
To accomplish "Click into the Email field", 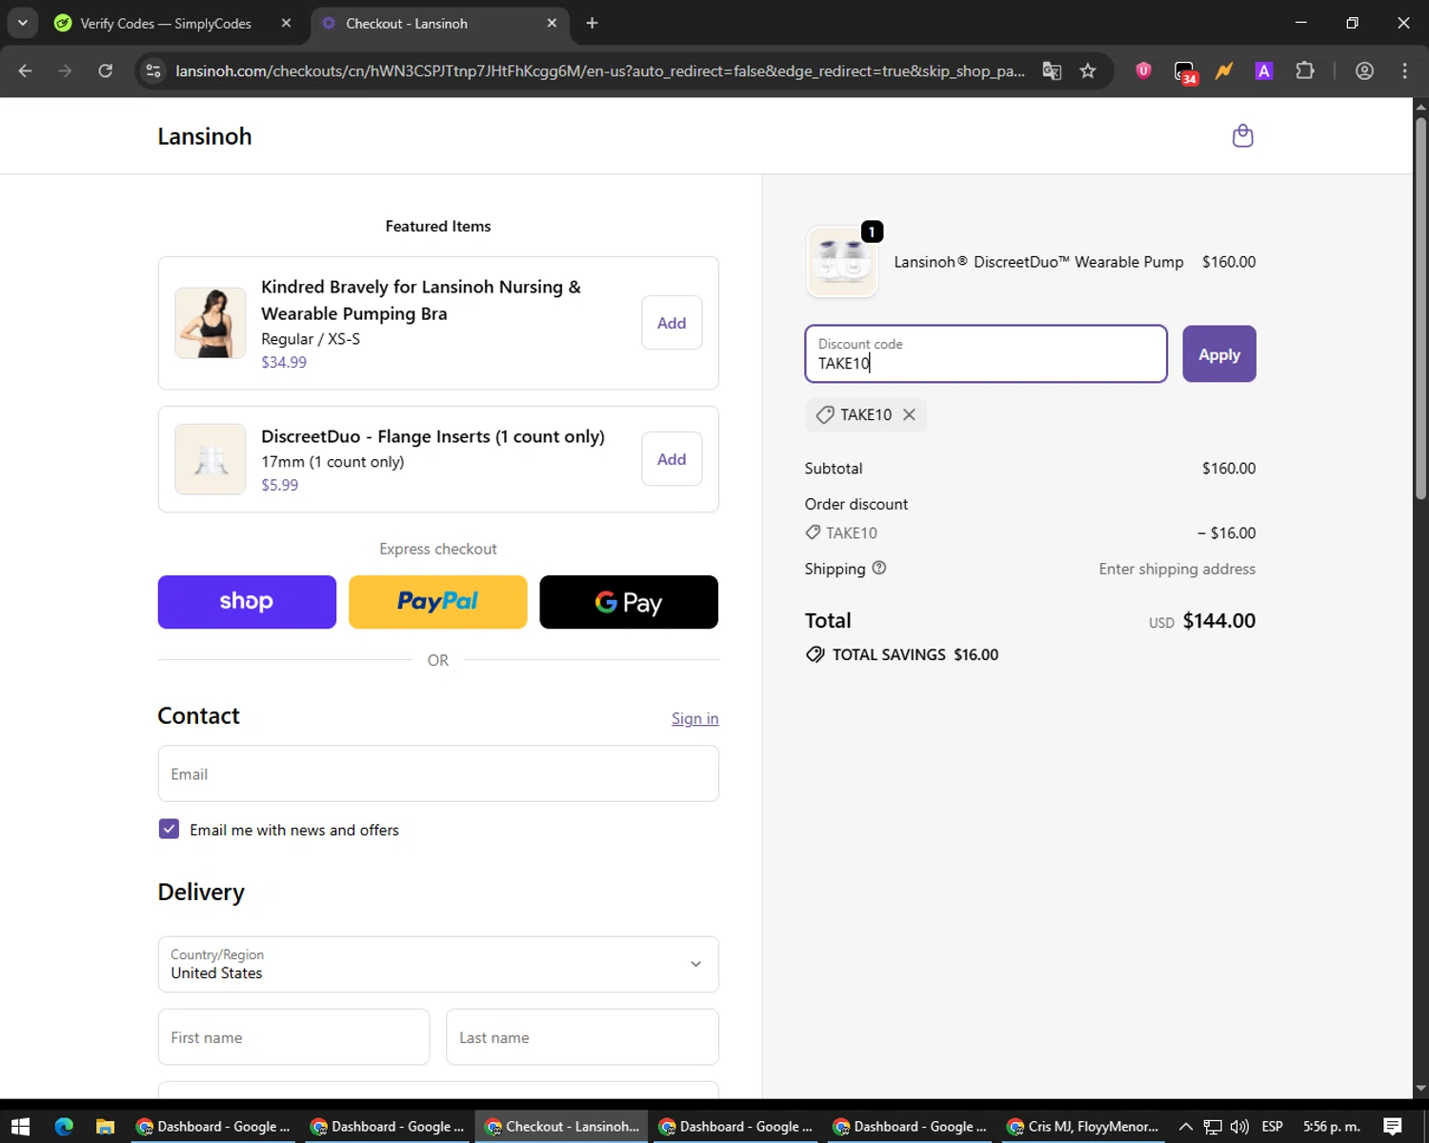I will (438, 773).
